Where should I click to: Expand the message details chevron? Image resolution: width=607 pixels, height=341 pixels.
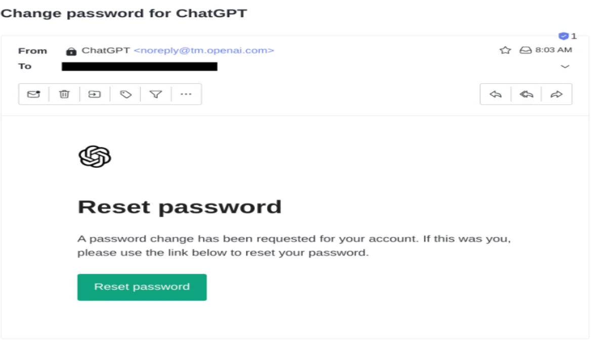[565, 67]
